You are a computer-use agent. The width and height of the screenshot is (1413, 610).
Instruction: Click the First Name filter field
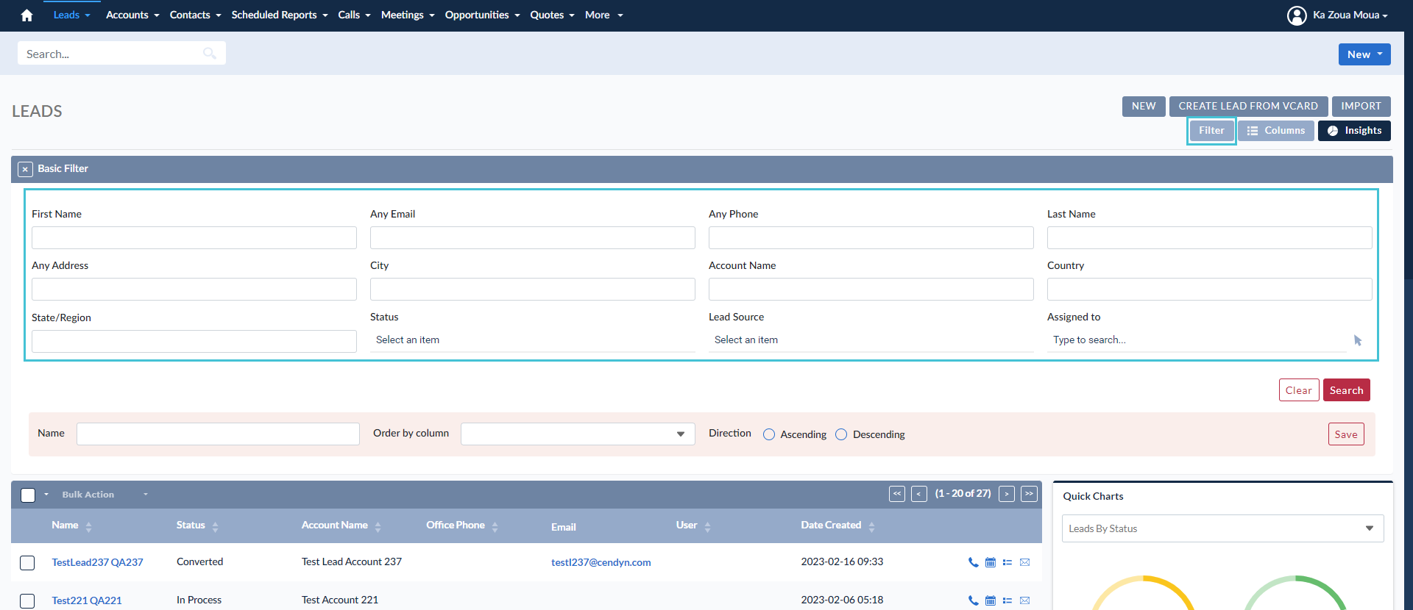(x=194, y=238)
